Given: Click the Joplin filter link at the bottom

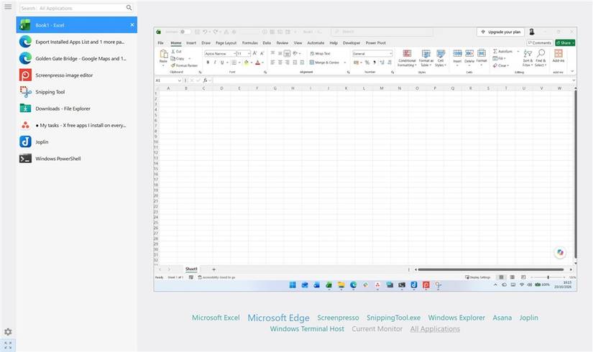Looking at the screenshot, I should 528,318.
